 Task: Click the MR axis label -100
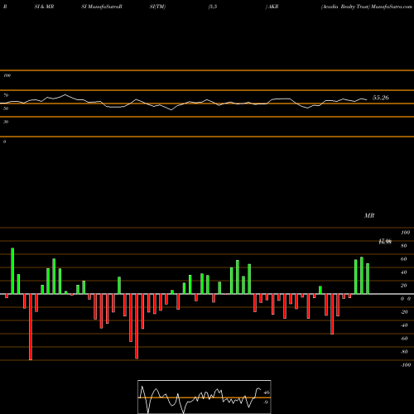click(406, 365)
